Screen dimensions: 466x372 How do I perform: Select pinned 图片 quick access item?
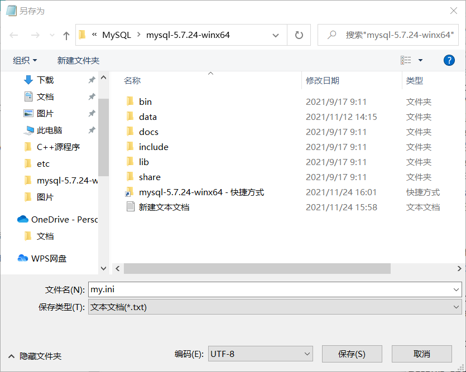pos(45,113)
